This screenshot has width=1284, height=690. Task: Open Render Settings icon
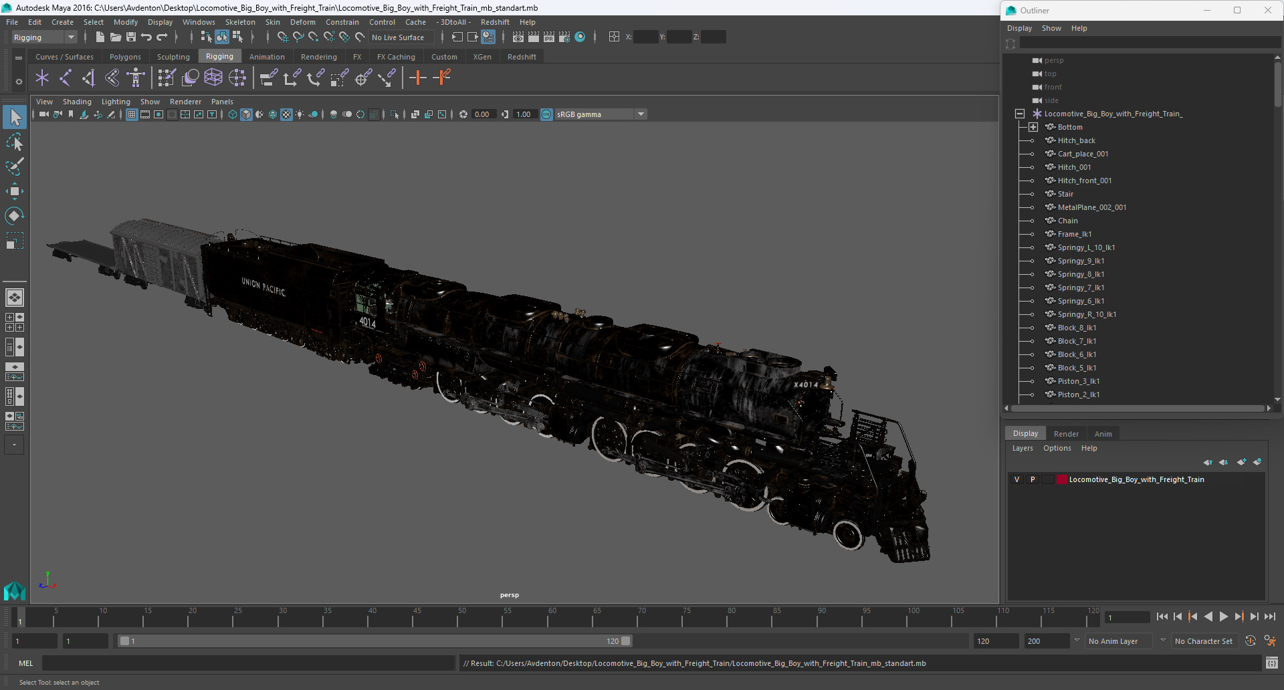pos(564,37)
